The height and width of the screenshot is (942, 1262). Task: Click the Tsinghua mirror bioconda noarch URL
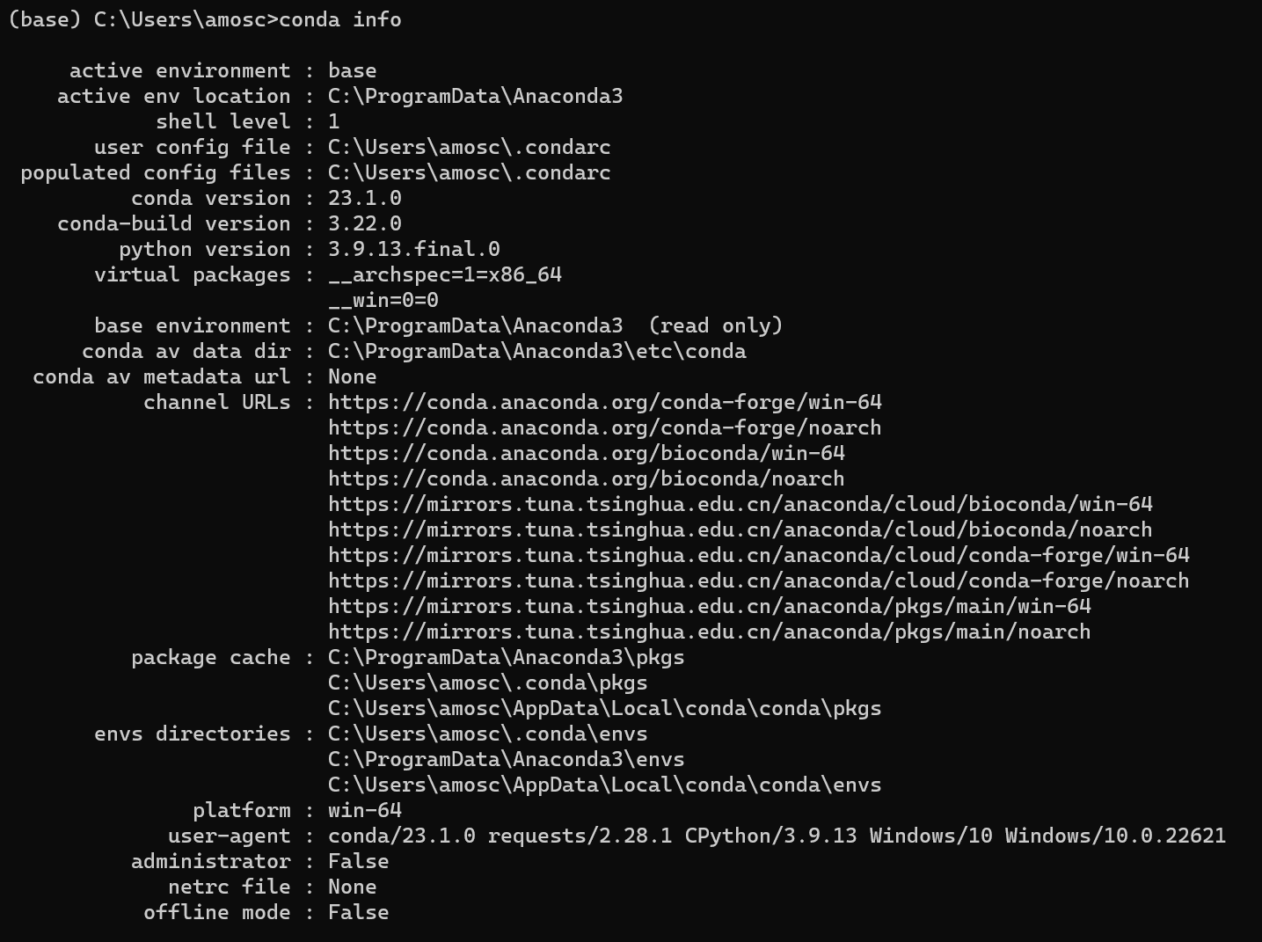740,529
